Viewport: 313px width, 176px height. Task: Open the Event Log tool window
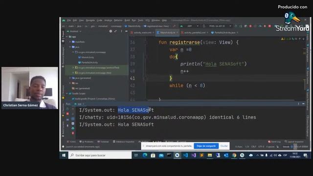tap(274, 142)
